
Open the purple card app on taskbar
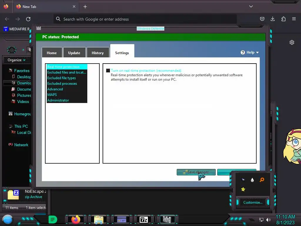(121, 220)
